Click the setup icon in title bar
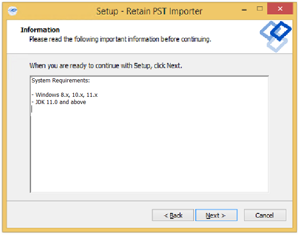This screenshot has height=235, width=298. [13, 11]
